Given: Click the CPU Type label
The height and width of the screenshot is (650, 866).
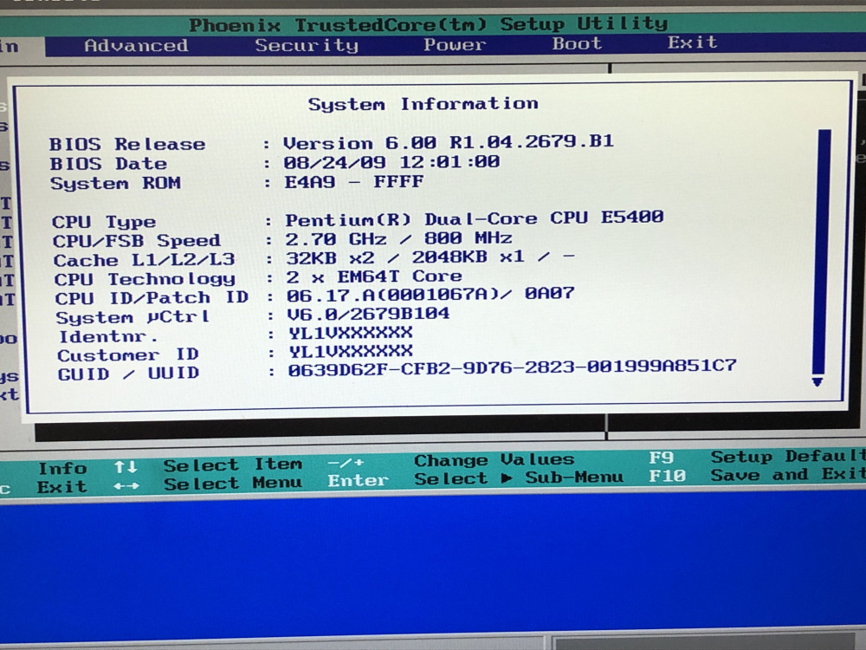Looking at the screenshot, I should point(104,222).
